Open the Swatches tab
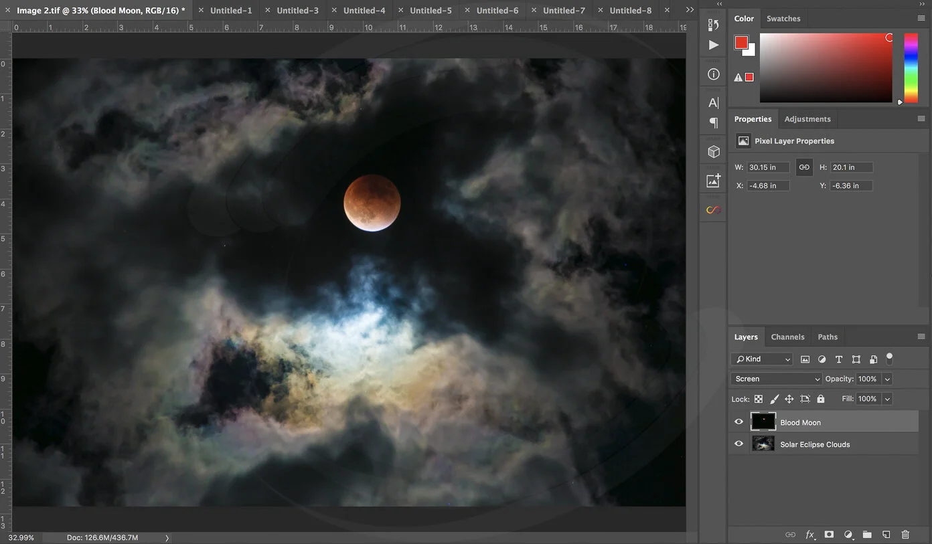932x544 pixels. [783, 18]
